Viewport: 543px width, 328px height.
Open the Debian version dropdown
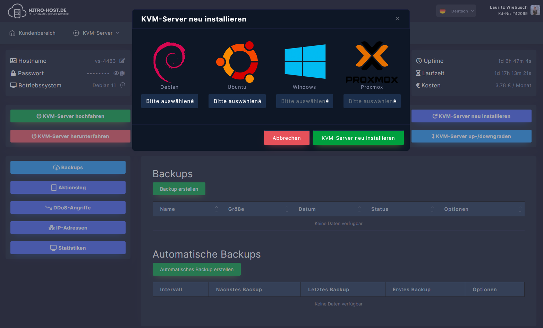(170, 101)
